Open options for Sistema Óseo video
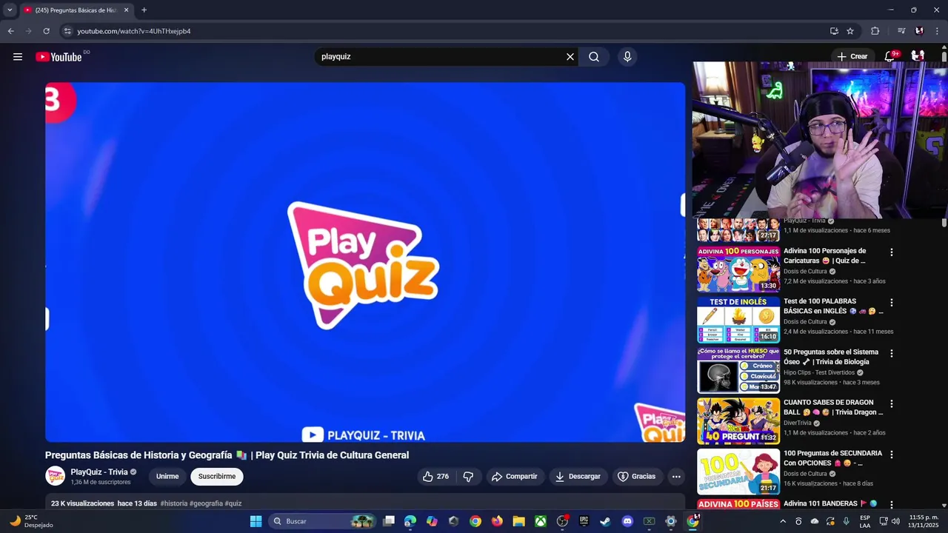 click(x=892, y=354)
